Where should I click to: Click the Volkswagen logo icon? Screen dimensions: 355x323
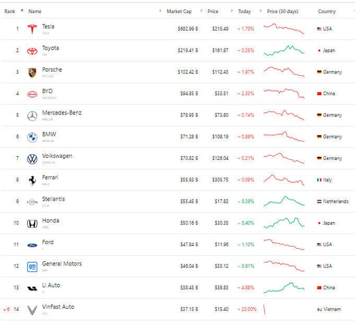coord(32,158)
